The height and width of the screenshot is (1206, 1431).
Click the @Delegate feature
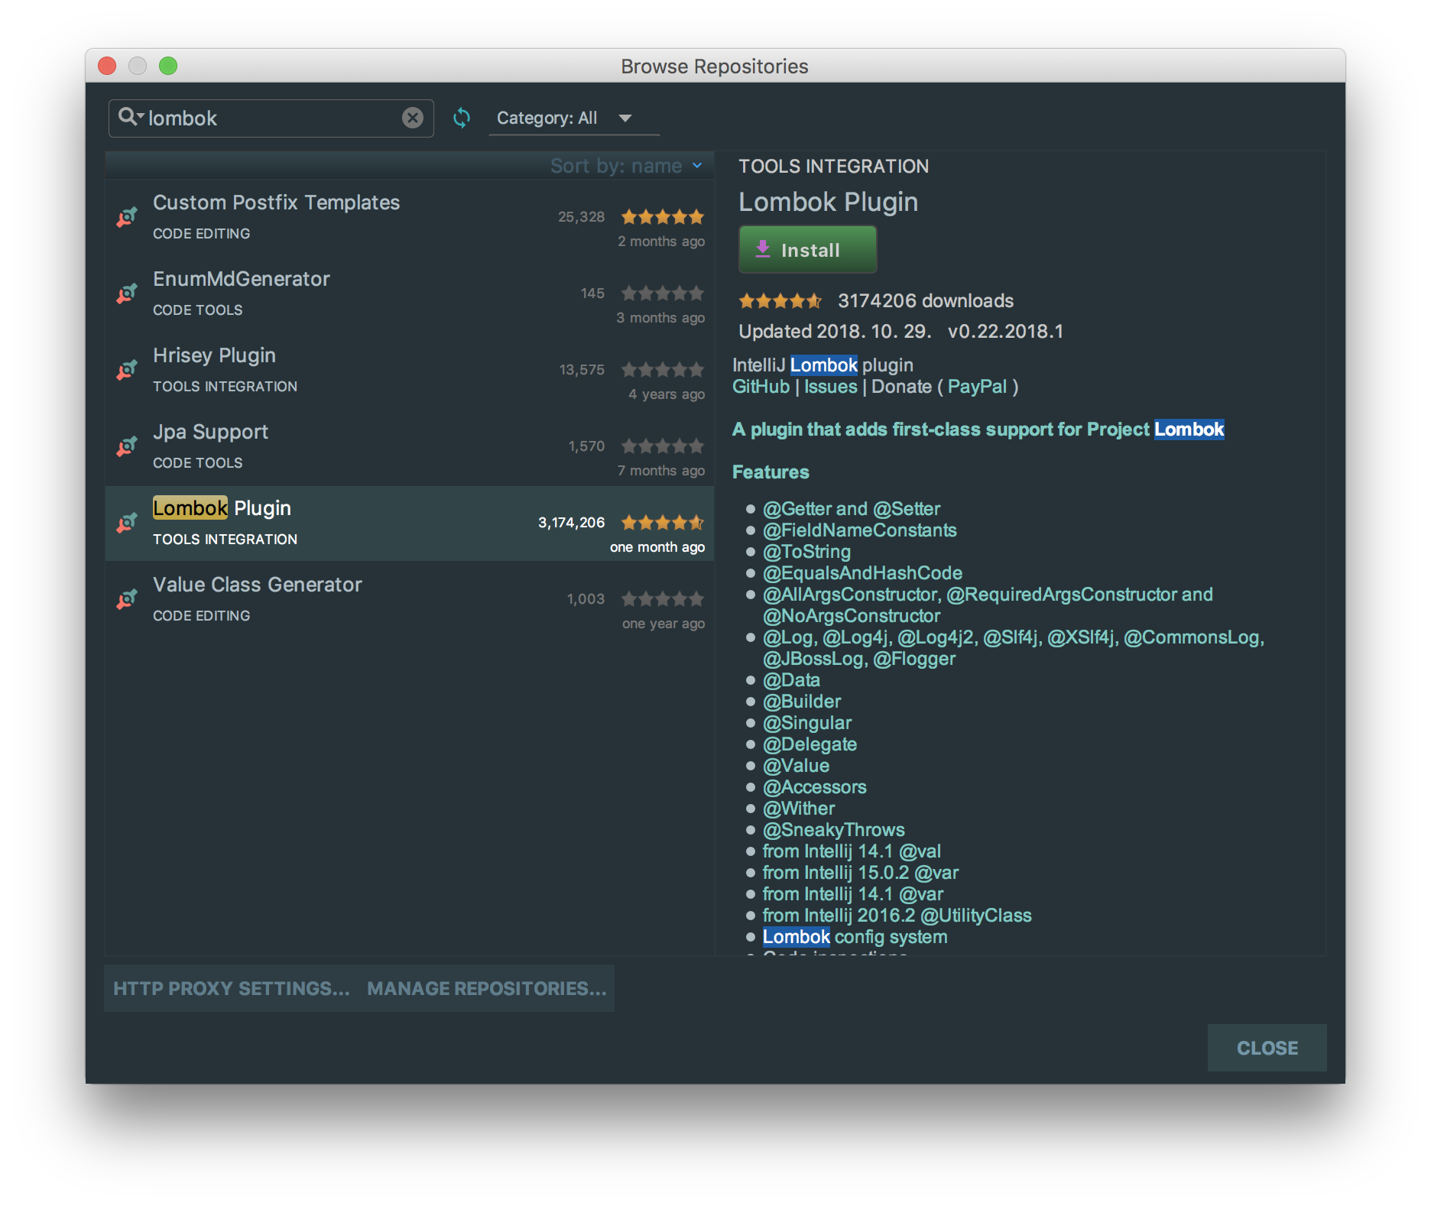(x=810, y=744)
